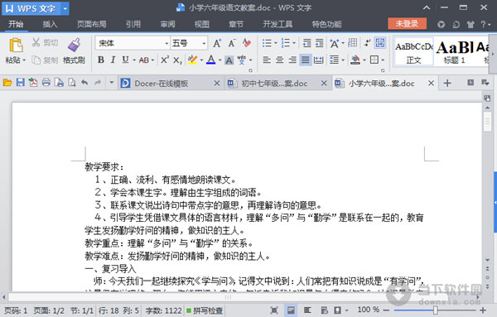Toggle character shading icon
The image size is (497, 317).
[229, 60]
